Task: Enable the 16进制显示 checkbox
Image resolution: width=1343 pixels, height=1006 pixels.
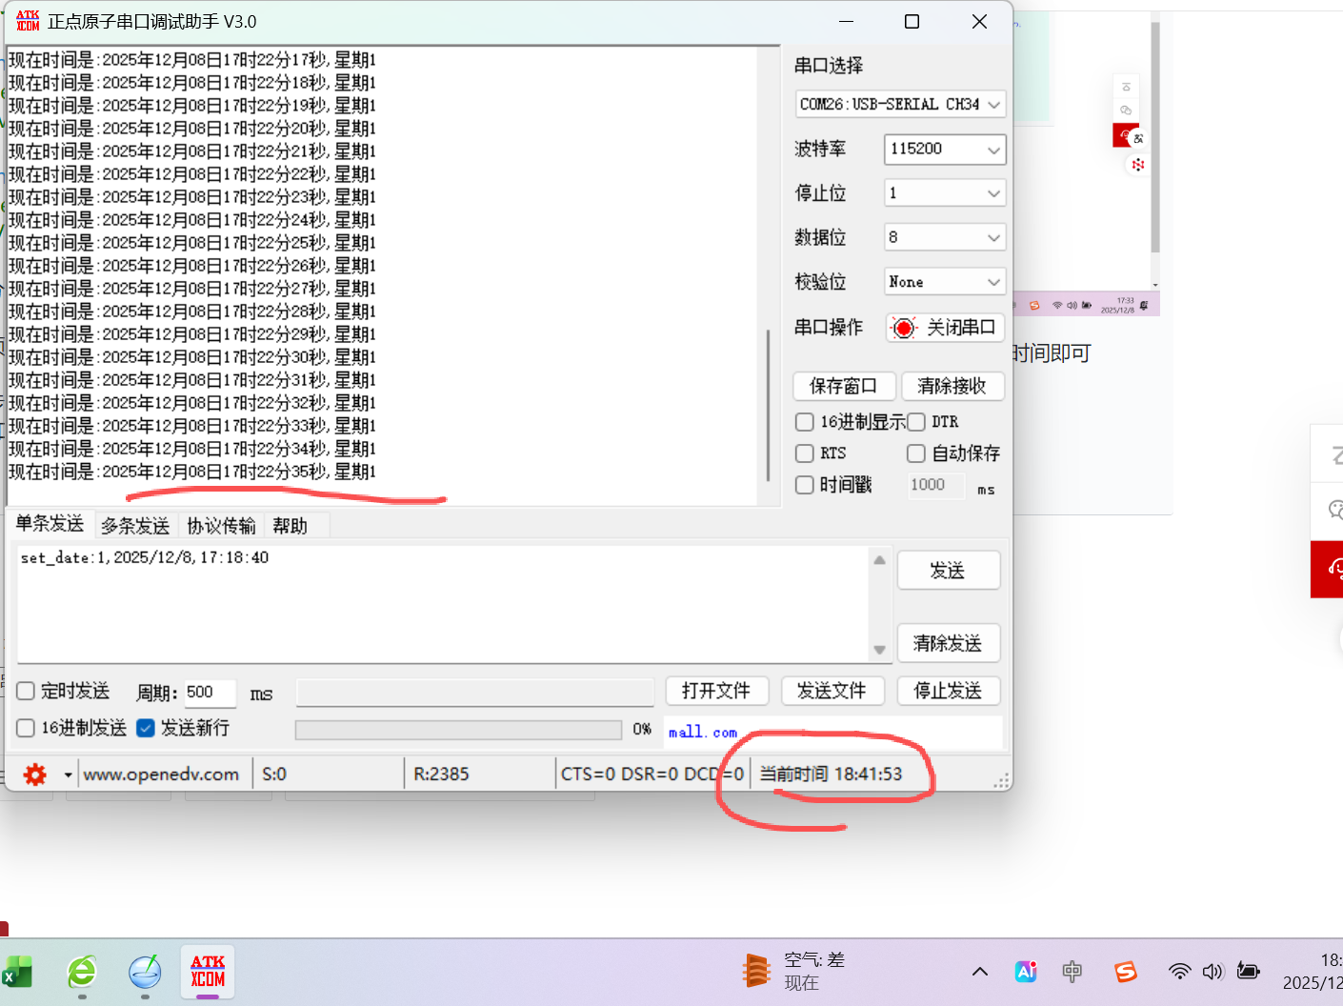Action: coord(805,422)
